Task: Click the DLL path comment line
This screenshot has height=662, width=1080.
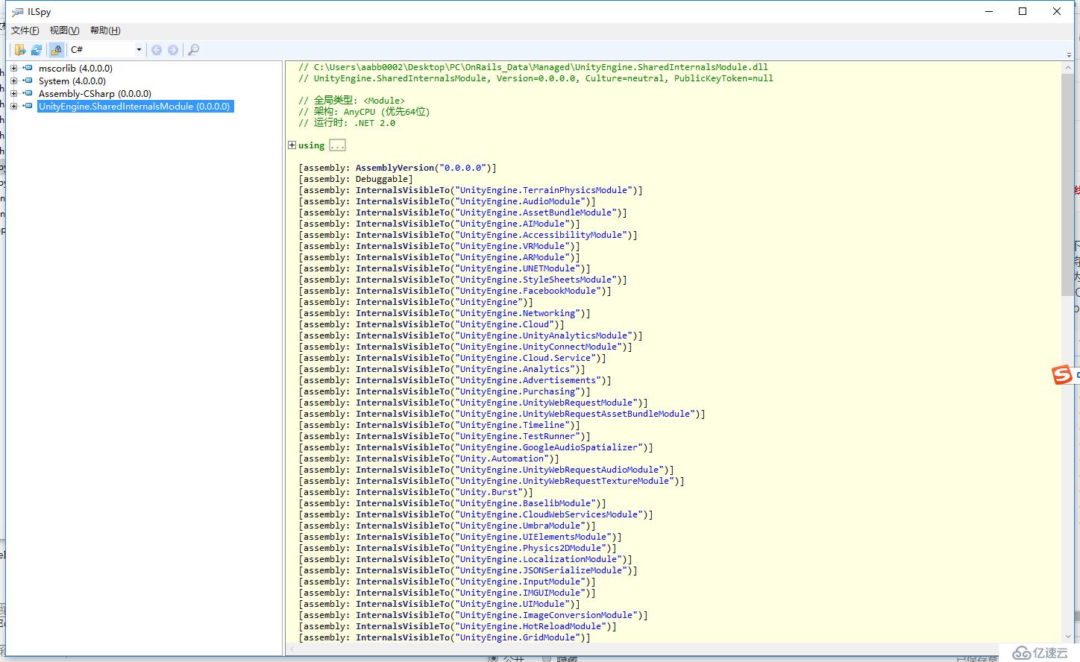Action: pos(533,67)
